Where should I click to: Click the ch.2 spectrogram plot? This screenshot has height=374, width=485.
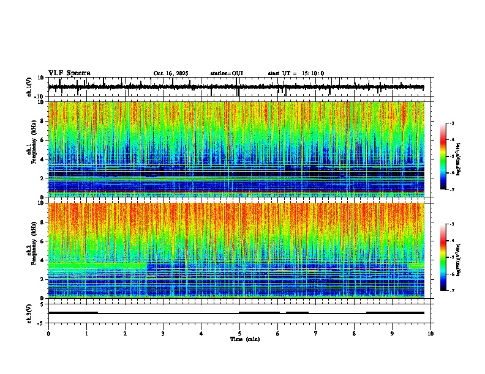(236, 251)
